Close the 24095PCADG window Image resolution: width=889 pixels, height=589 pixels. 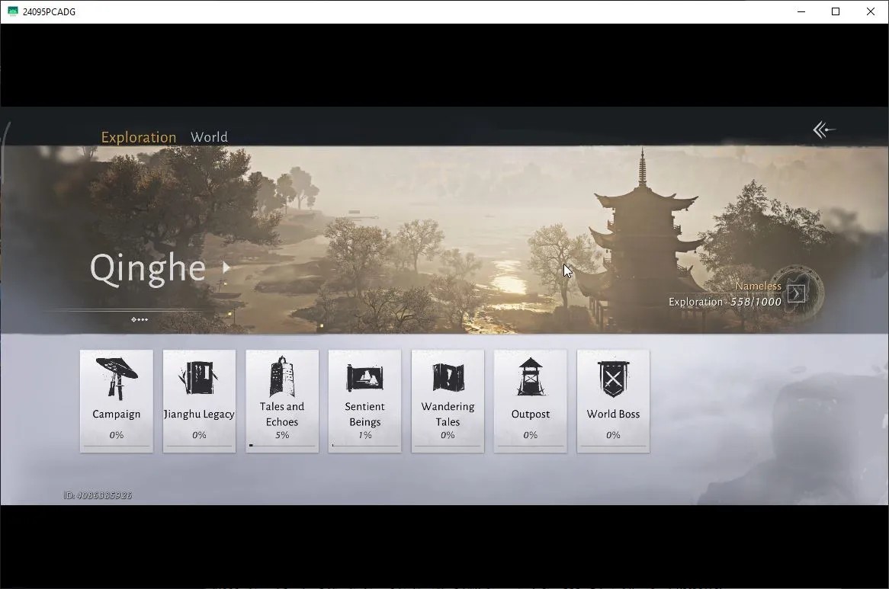point(870,11)
